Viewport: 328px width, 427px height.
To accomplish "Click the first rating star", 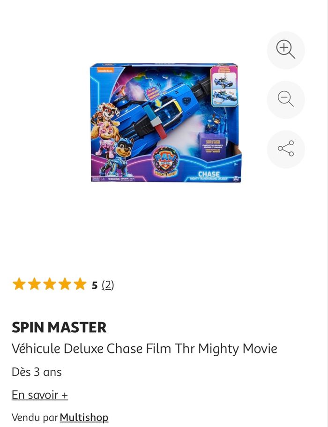I will (19, 284).
